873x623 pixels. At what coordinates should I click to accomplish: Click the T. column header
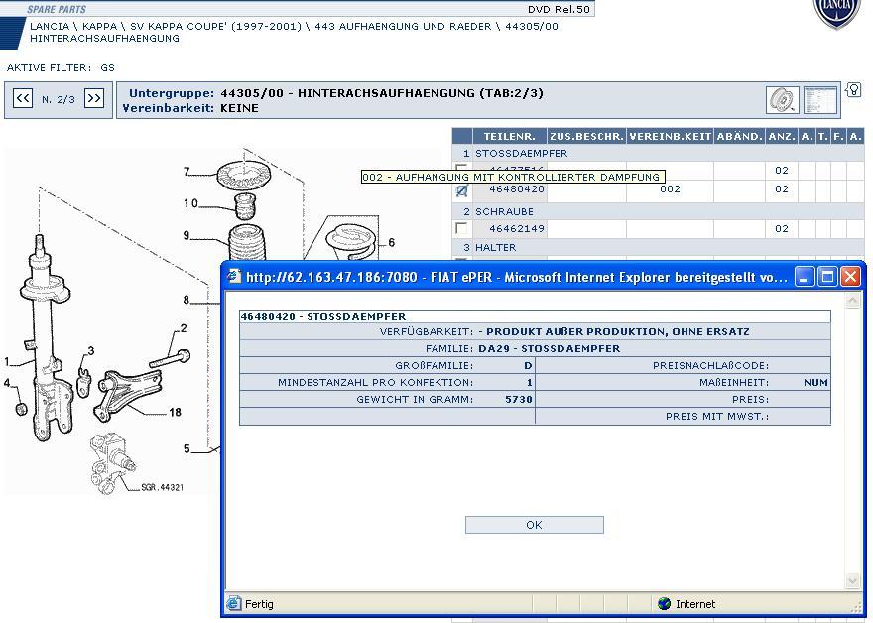(822, 136)
